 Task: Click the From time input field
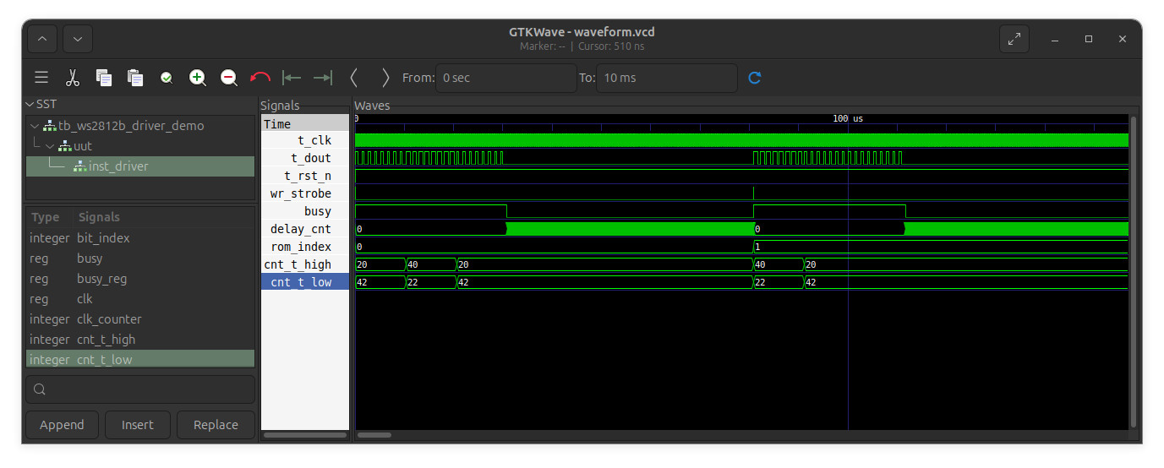pos(505,78)
